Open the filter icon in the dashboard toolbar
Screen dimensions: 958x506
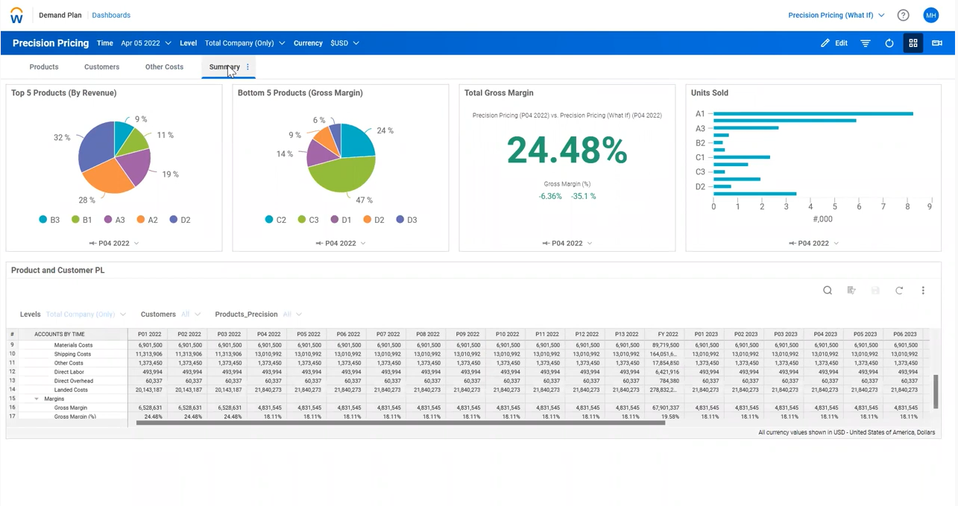[x=865, y=43]
